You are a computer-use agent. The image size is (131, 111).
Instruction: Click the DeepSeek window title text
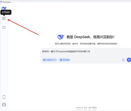7,2
